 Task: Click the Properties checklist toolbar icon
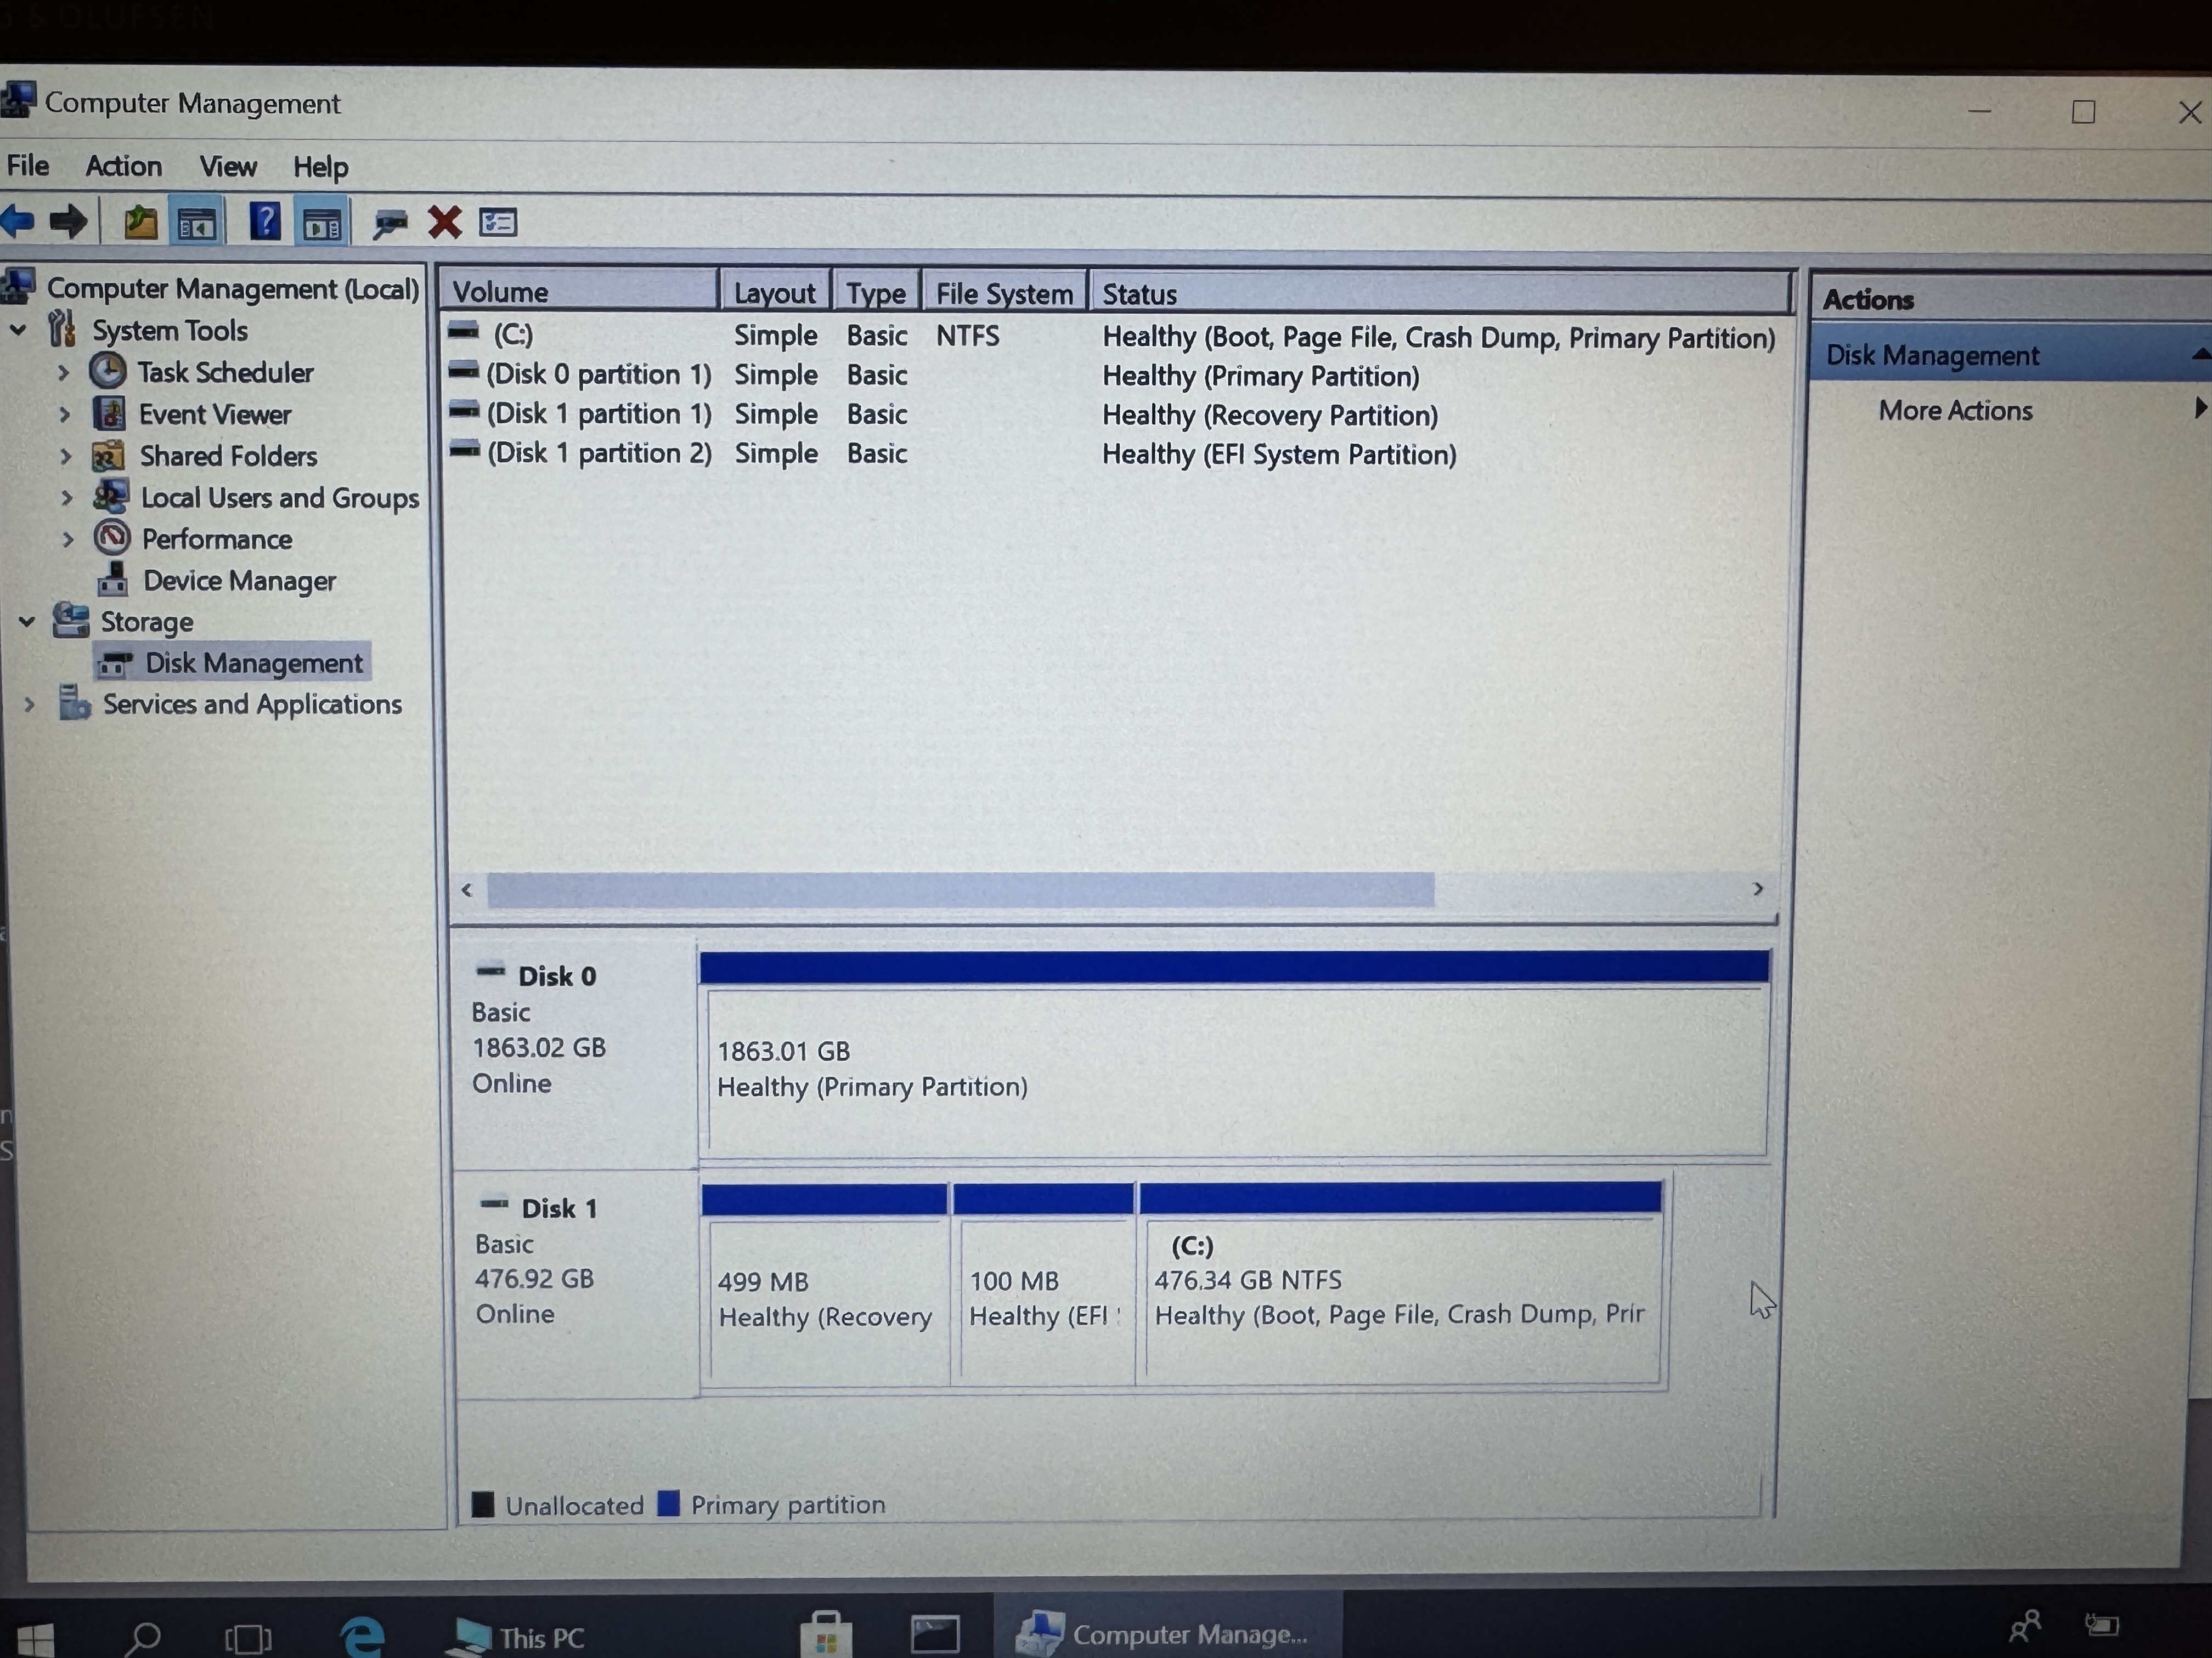click(498, 222)
